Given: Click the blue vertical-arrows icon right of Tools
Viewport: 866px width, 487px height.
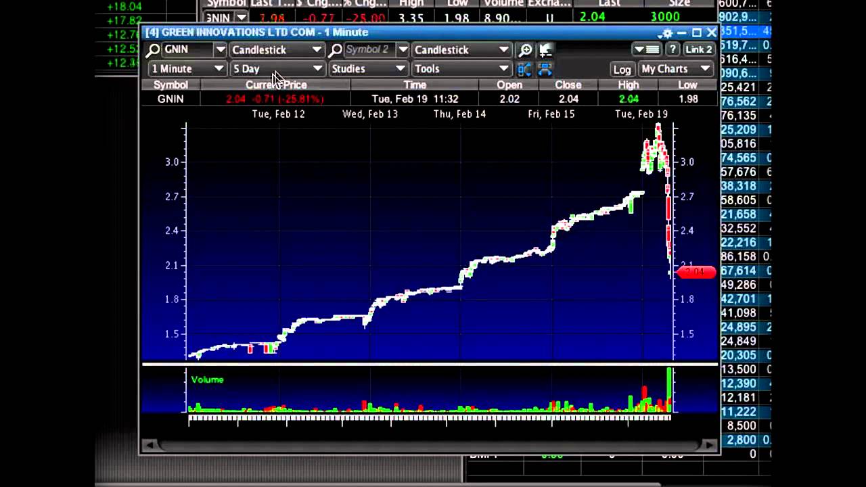Looking at the screenshot, I should (x=524, y=68).
